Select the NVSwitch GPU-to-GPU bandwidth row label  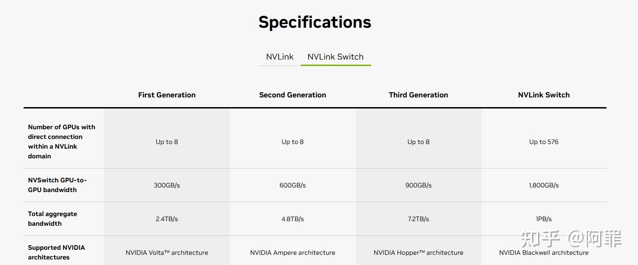57,185
